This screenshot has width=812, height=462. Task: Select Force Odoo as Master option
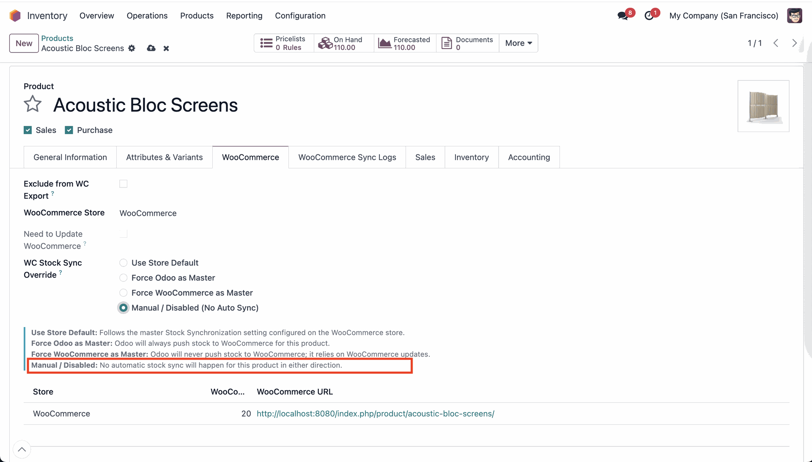[123, 278]
